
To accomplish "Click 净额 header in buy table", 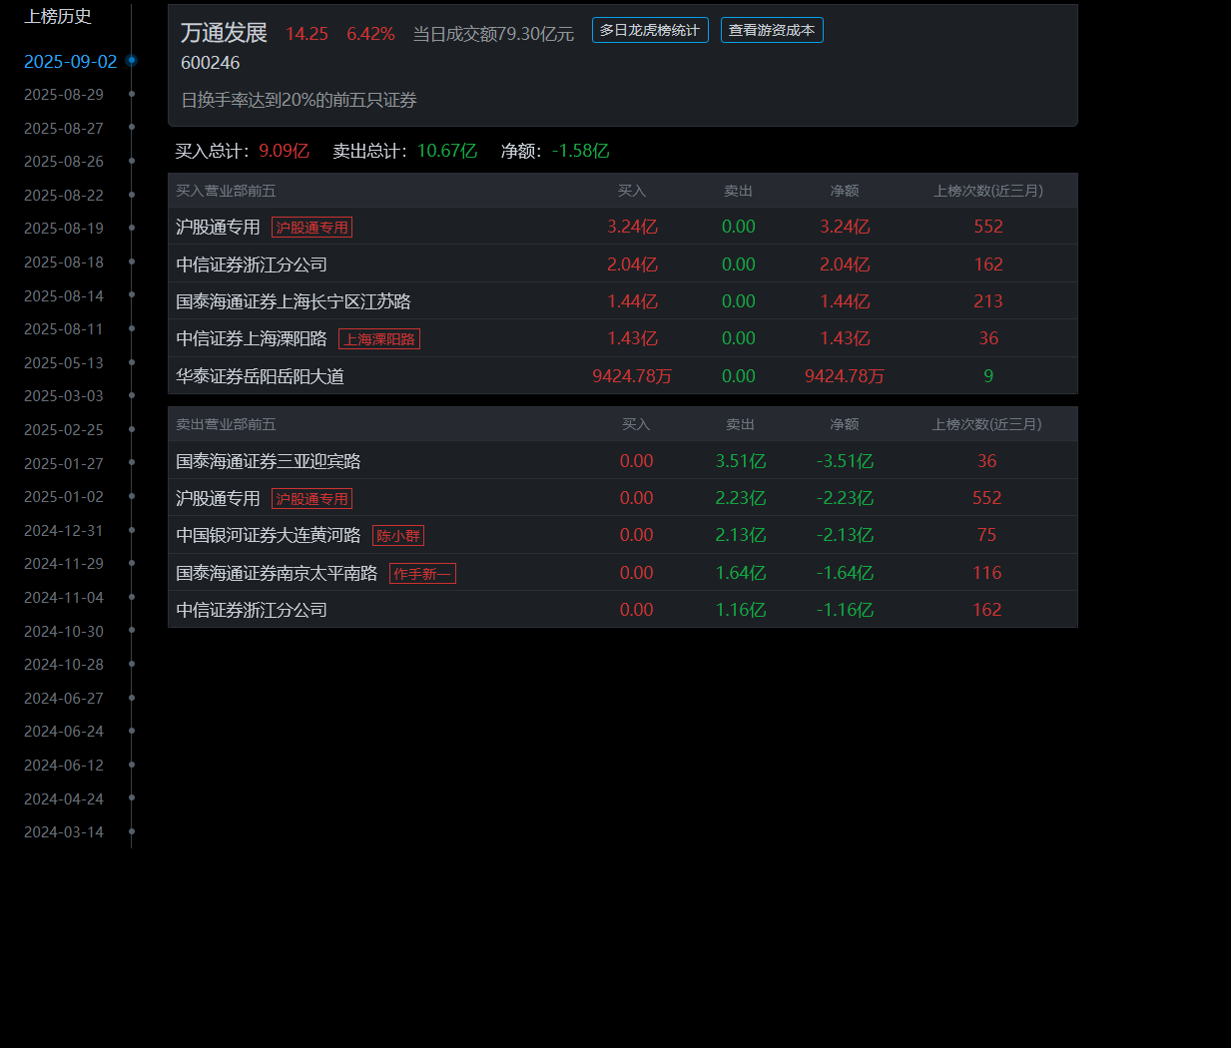I will tap(845, 191).
